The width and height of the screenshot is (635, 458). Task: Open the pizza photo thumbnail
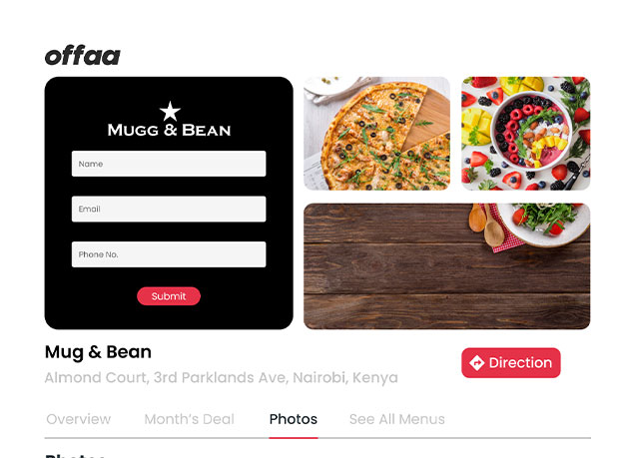tap(376, 134)
